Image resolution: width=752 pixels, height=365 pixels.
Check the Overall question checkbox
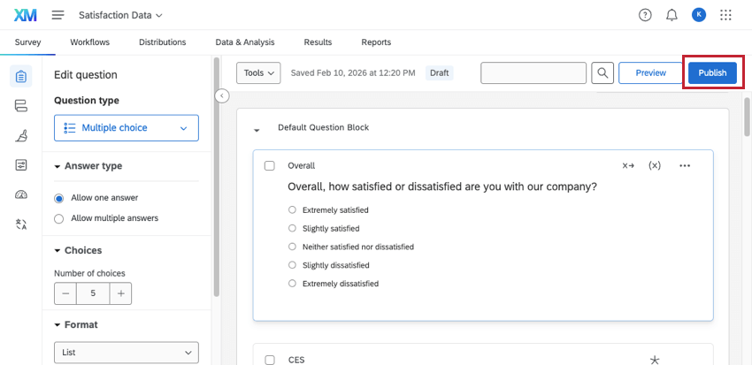click(270, 165)
